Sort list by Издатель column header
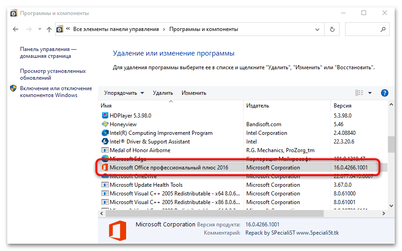The width and height of the screenshot is (402, 251). pos(258,106)
